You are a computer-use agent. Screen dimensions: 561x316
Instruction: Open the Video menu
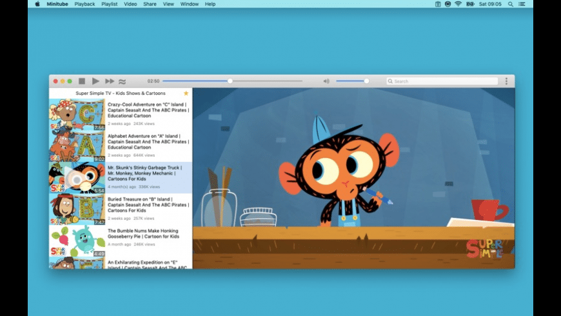130,4
